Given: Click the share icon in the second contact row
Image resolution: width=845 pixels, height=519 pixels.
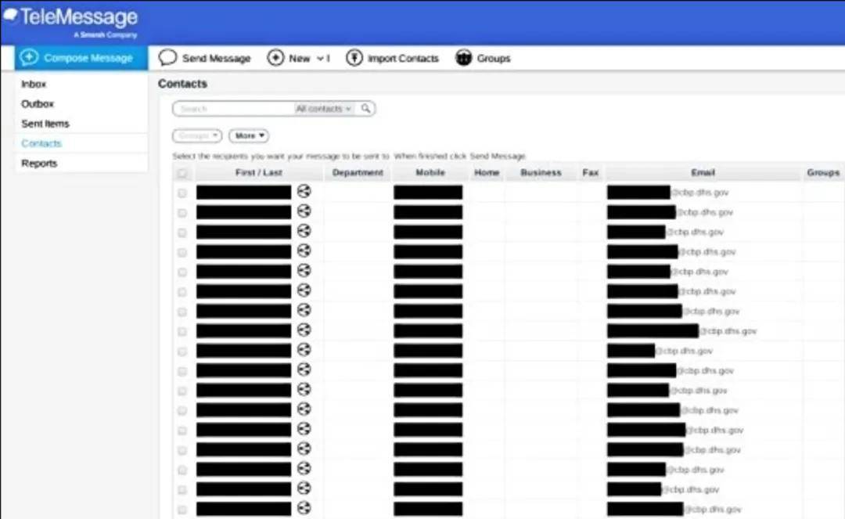Looking at the screenshot, I should pos(304,211).
